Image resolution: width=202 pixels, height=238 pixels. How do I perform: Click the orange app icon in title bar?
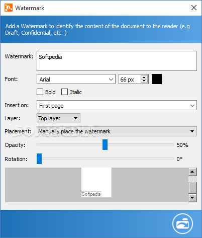click(9, 8)
